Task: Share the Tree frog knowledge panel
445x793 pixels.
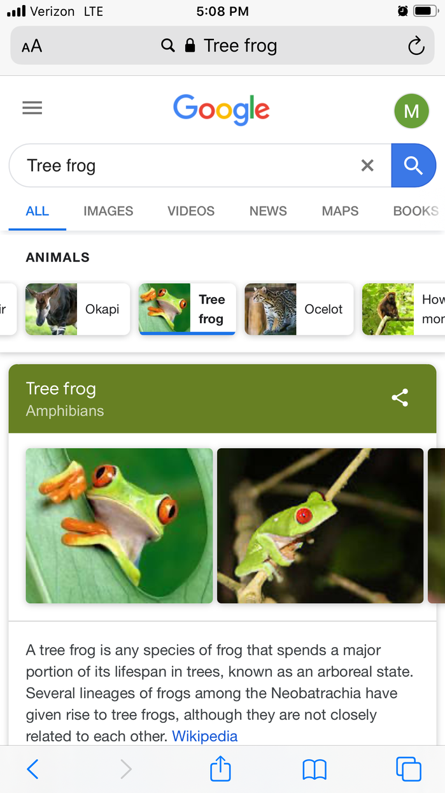Action: tap(400, 398)
